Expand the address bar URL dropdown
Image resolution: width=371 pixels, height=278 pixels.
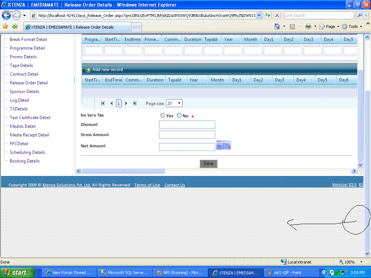click(x=259, y=15)
